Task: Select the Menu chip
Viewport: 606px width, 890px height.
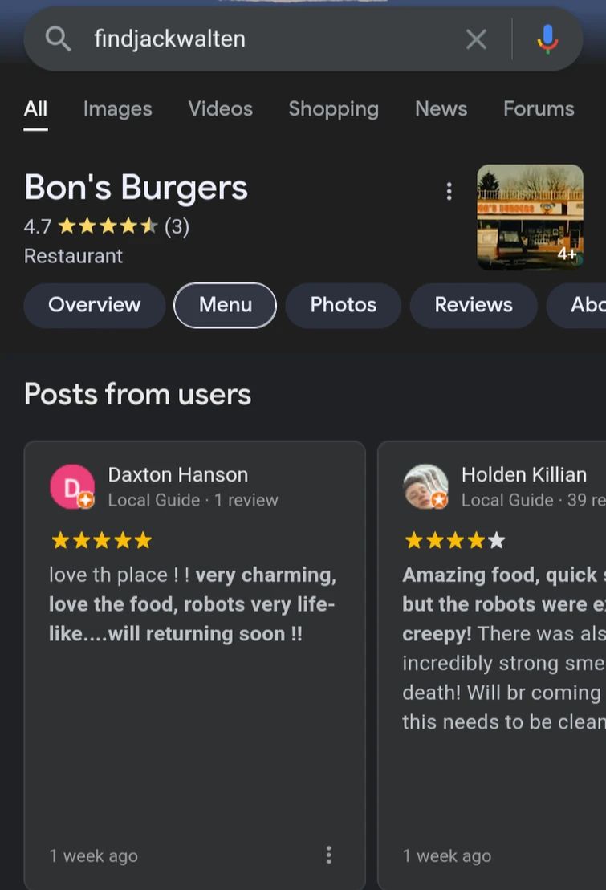Action: click(225, 305)
